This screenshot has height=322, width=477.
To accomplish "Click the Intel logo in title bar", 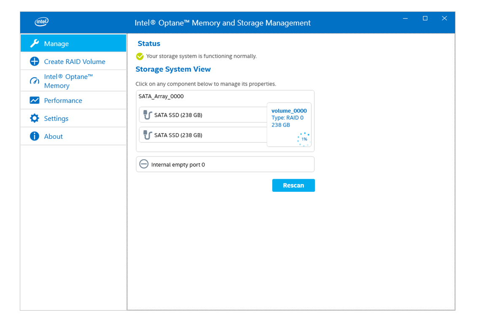I will click(41, 22).
